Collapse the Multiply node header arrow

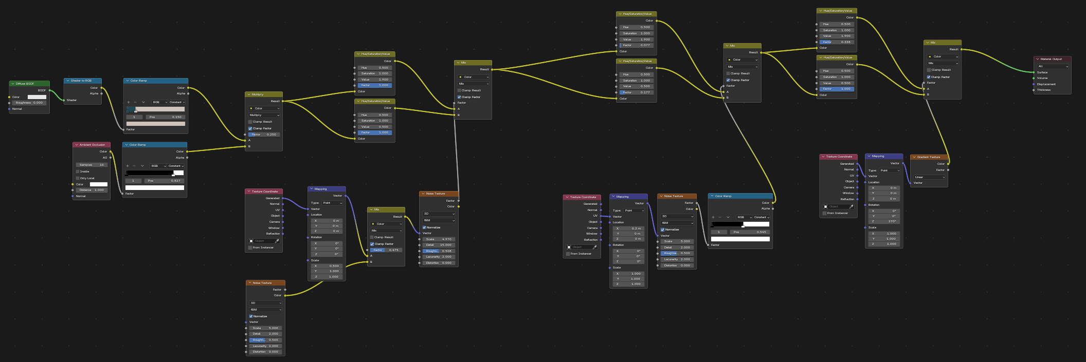(249, 94)
